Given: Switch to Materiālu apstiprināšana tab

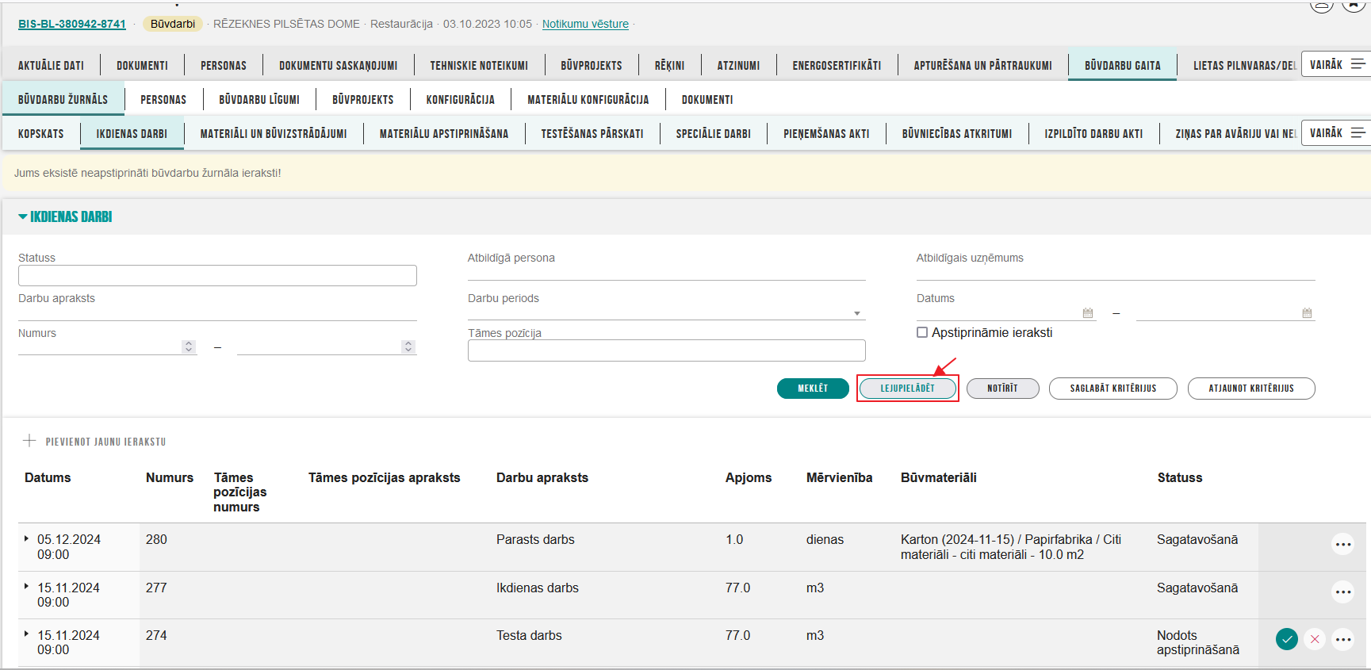Looking at the screenshot, I should 444,133.
